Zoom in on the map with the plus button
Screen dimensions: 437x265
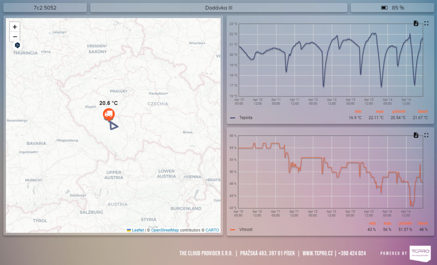(15, 26)
